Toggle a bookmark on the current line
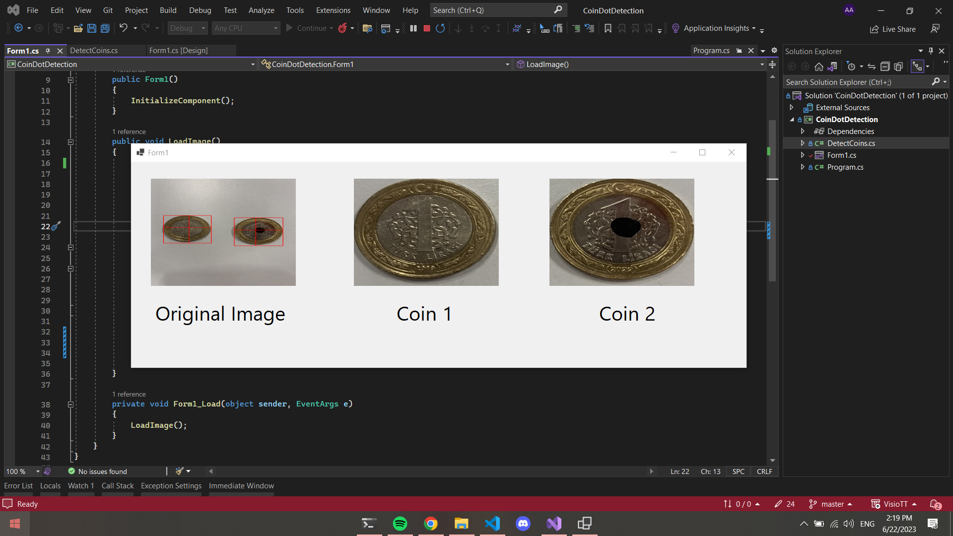953x536 pixels. 608,28
